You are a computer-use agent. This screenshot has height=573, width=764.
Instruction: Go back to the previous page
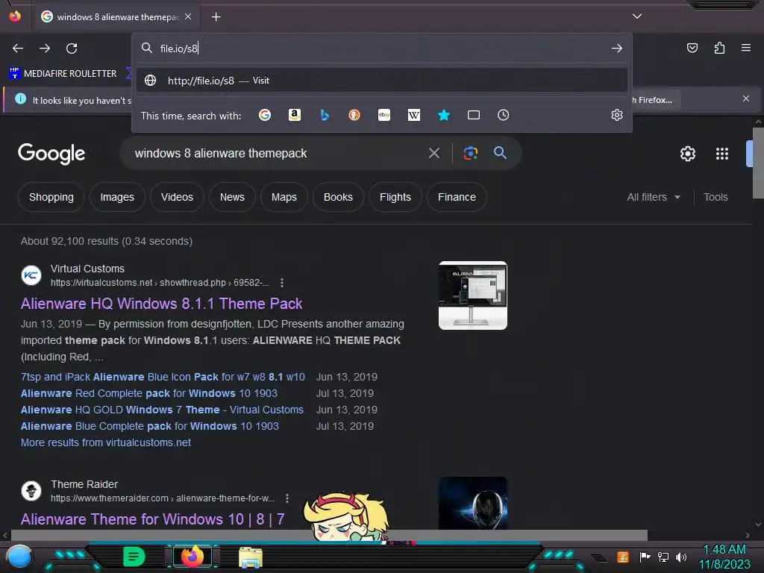coord(18,48)
